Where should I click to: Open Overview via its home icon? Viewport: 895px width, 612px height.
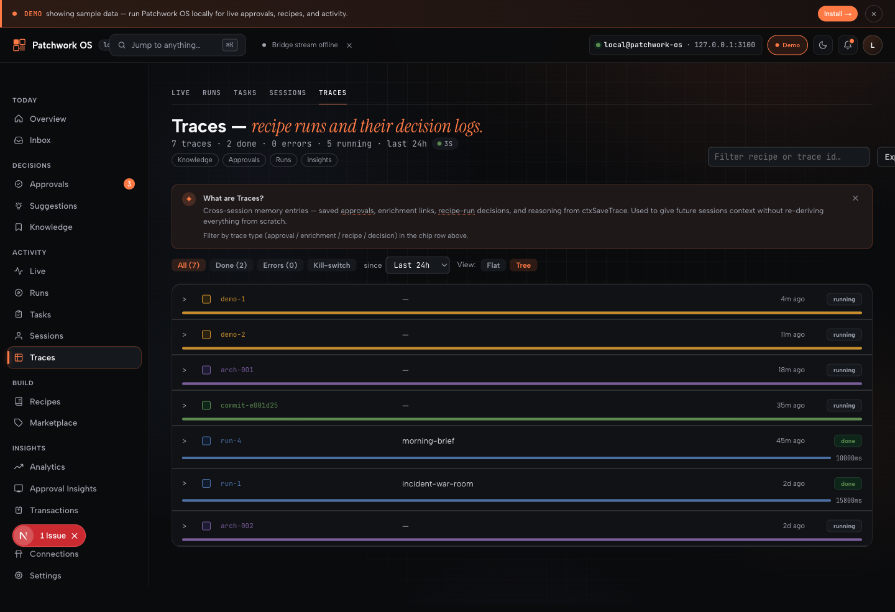[19, 119]
